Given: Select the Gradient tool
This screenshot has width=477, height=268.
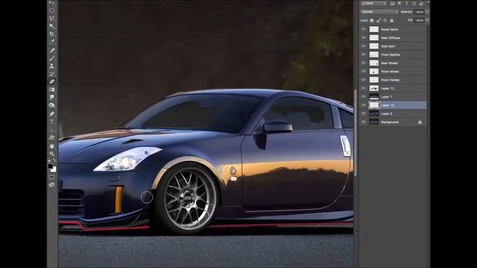Looking at the screenshot, I should point(52,89).
